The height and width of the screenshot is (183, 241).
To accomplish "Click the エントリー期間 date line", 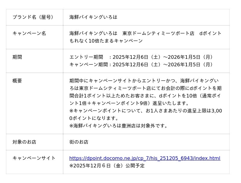I will pos(142,57).
